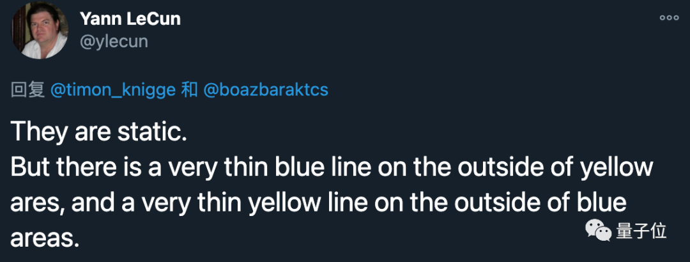The width and height of the screenshot is (690, 262).
Task: Click the 回复 reply label
Action: point(27,90)
